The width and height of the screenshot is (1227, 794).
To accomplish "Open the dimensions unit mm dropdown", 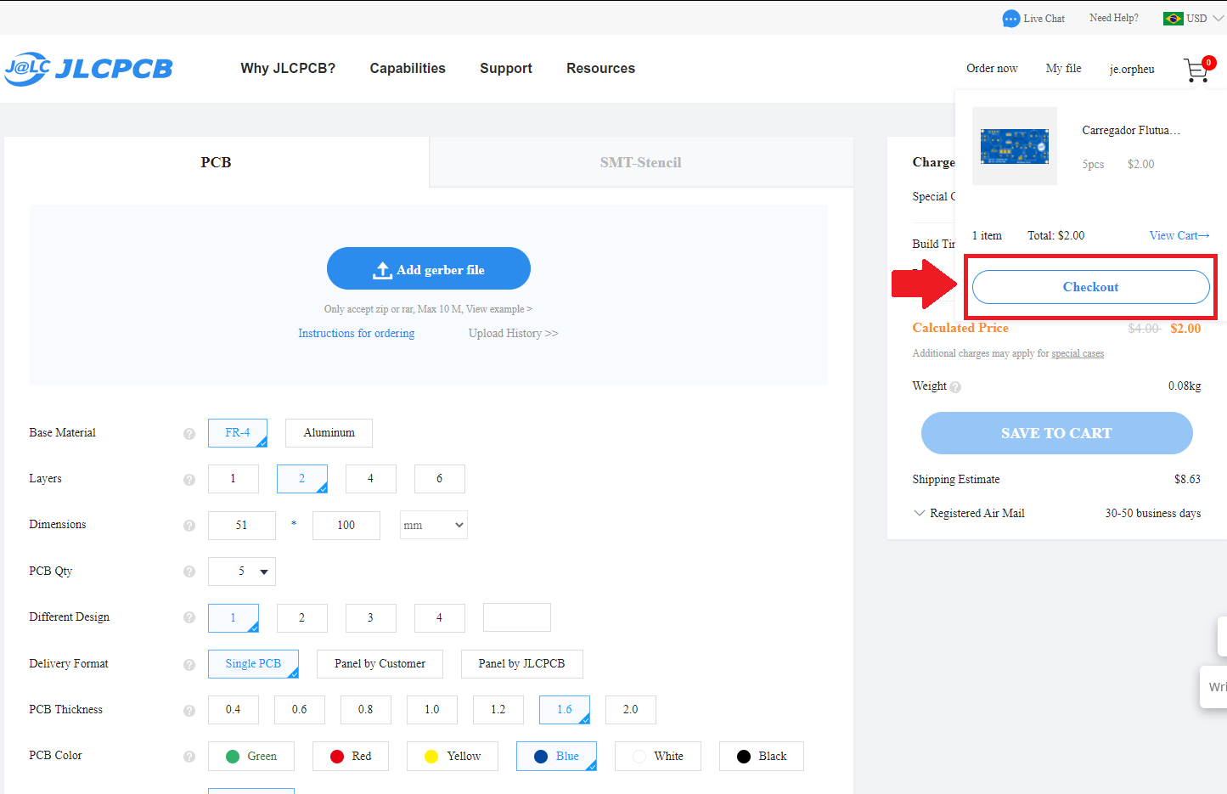I will 434,525.
